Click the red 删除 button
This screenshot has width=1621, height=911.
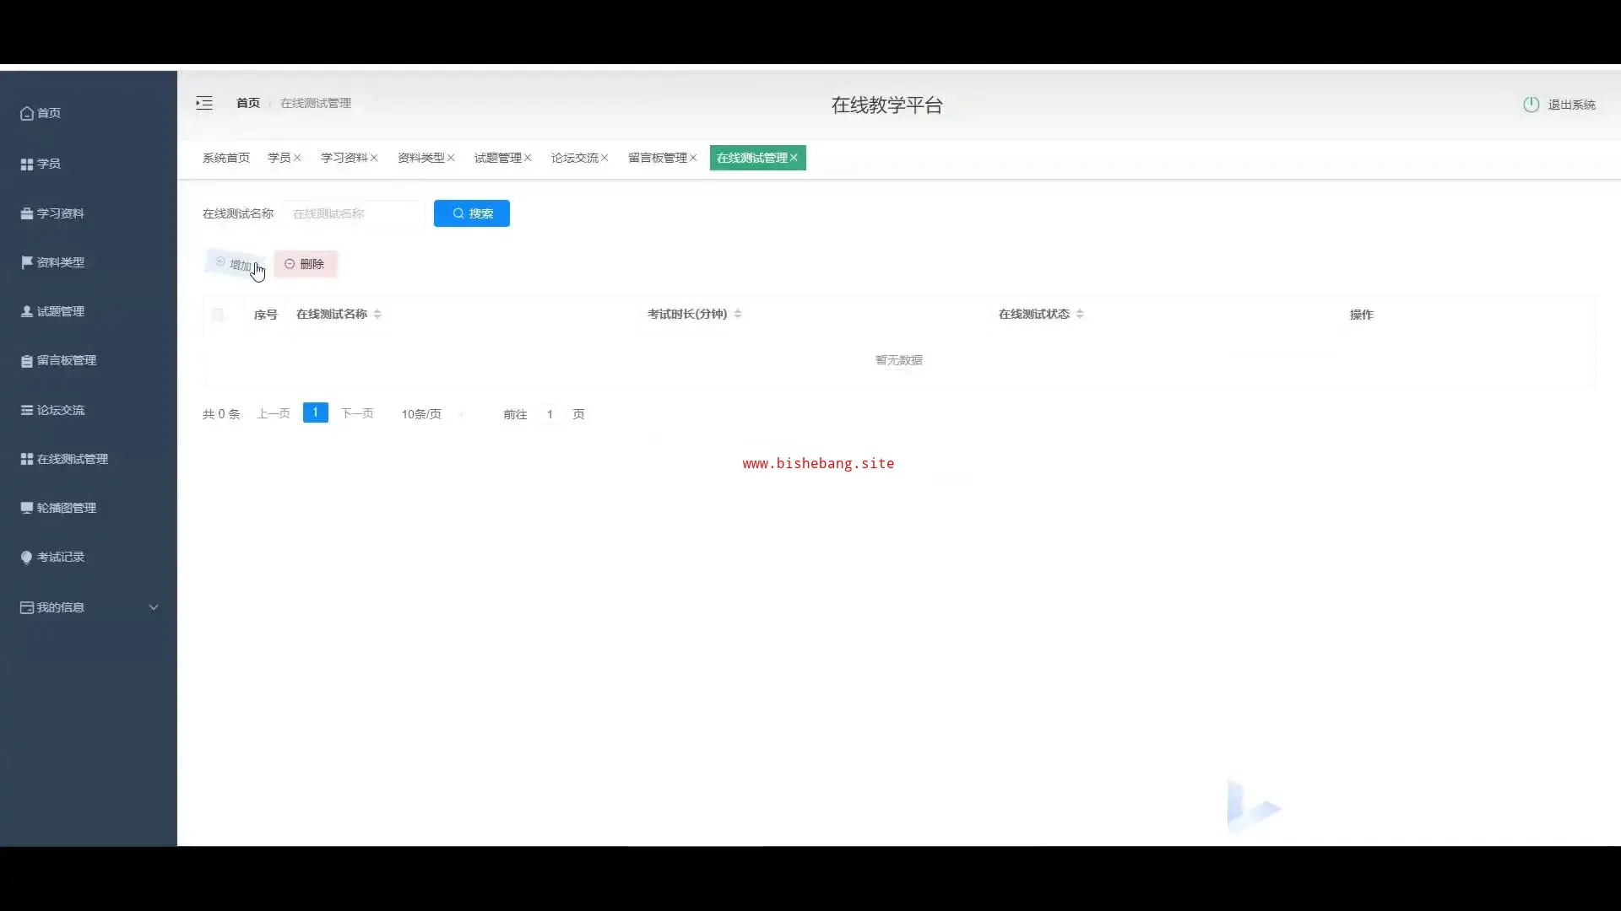(x=305, y=264)
